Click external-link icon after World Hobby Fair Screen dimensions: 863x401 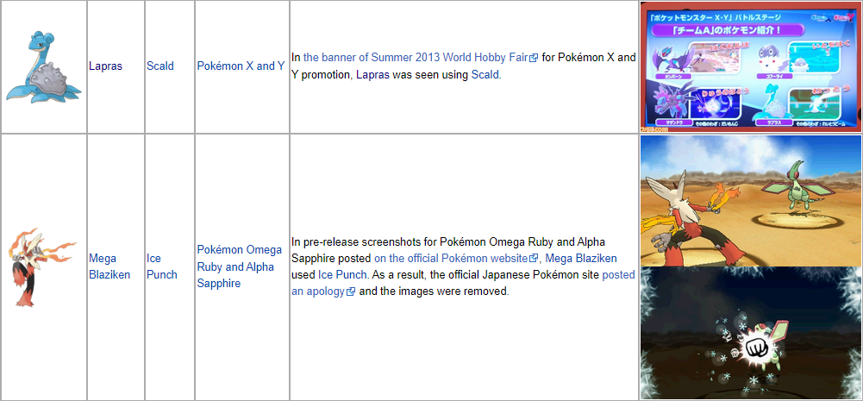point(535,59)
